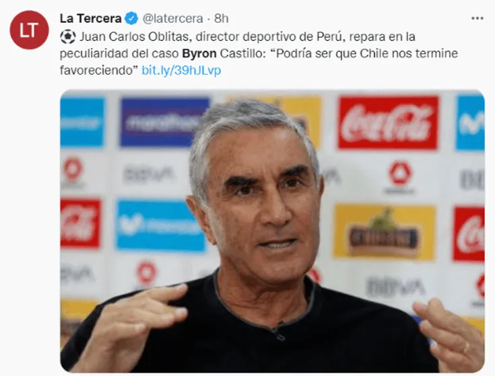Click the name Juan Carlos Oblitas in tweet
495x376 pixels.
click(134, 37)
